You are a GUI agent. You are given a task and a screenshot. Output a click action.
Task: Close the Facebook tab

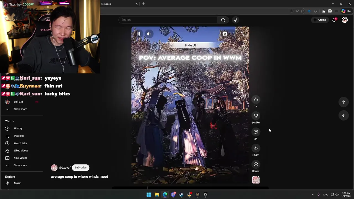(x=137, y=4)
